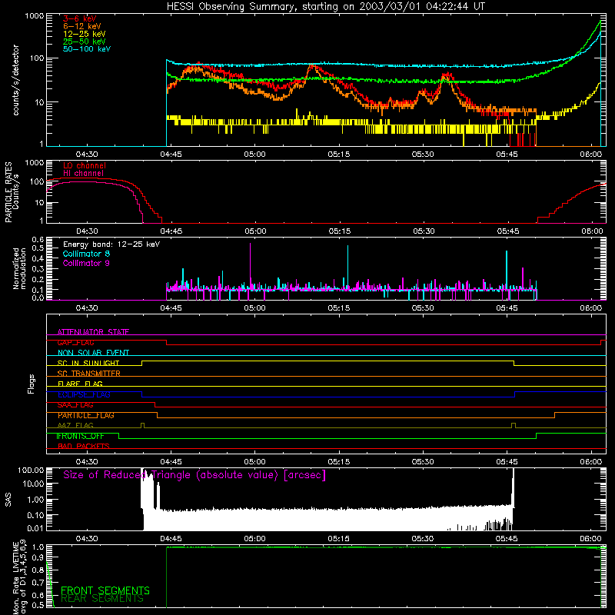Viewport: 615px width, 615px height.
Task: Click the HESSI Observing Summary title
Action: [325, 7]
